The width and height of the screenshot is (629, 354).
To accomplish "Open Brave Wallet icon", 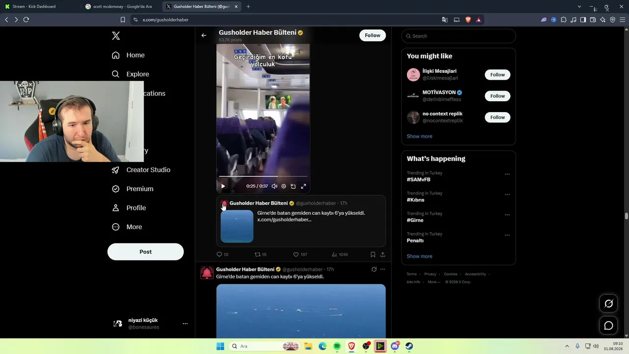I will coord(593,20).
